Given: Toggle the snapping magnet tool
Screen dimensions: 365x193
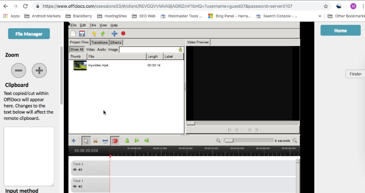Looking at the screenshot, I should pyautogui.click(x=115, y=141).
